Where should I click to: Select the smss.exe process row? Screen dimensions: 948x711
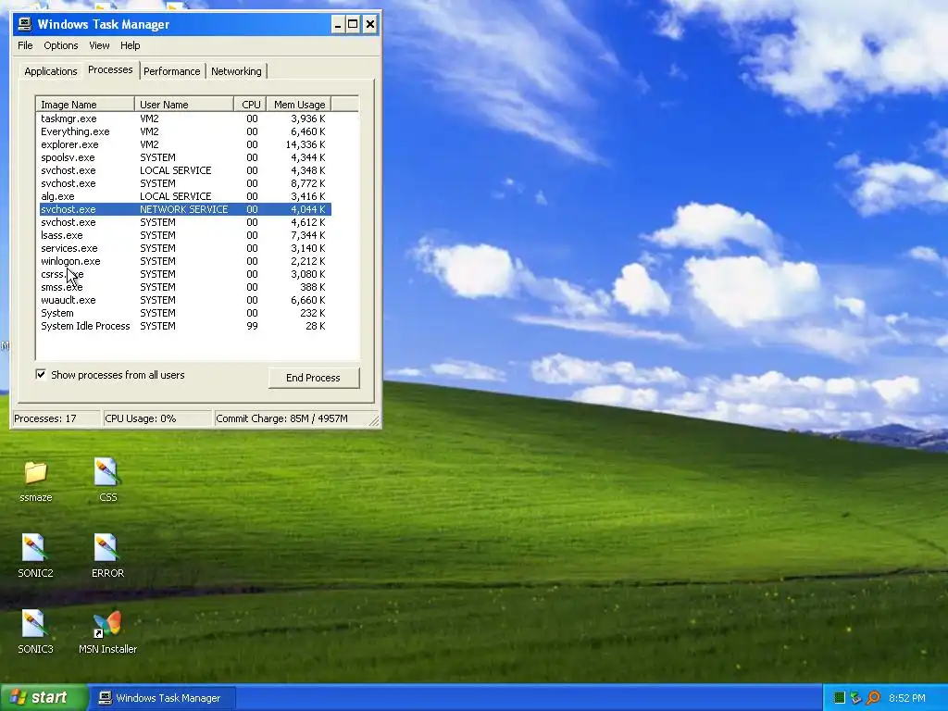click(185, 287)
